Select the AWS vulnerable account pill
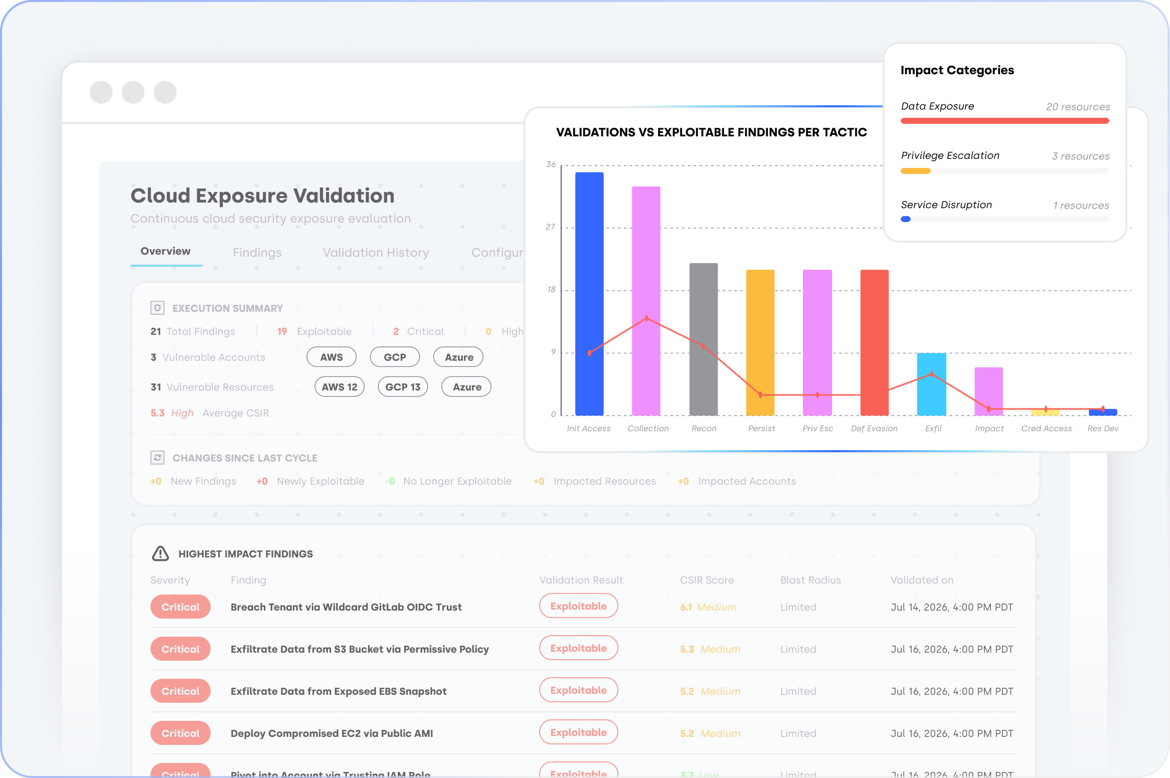The height and width of the screenshot is (778, 1170). pos(331,357)
